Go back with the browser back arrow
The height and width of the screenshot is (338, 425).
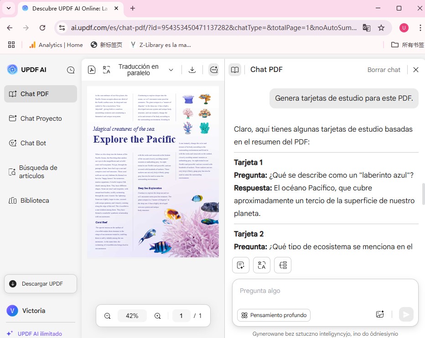tap(10, 28)
